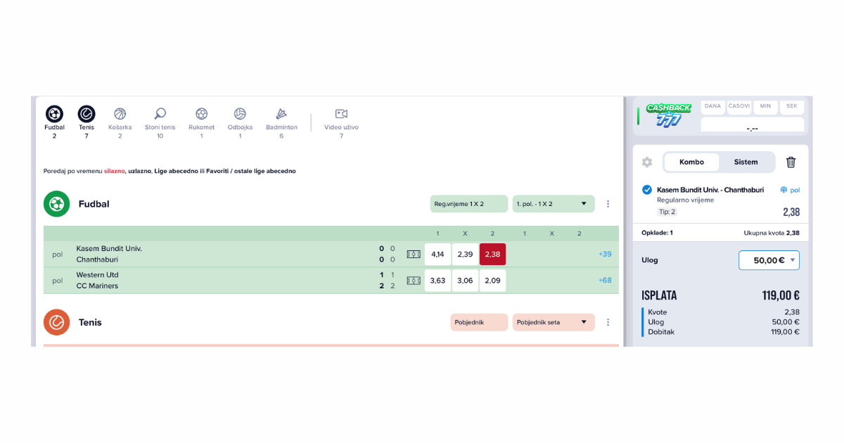Image resolution: width=844 pixels, height=443 pixels.
Task: Open the Ulog stake amount dropdown
Action: click(769, 260)
